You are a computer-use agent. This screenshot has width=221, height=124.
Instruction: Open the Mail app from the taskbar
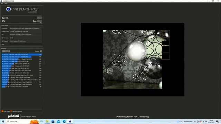coord(59,122)
